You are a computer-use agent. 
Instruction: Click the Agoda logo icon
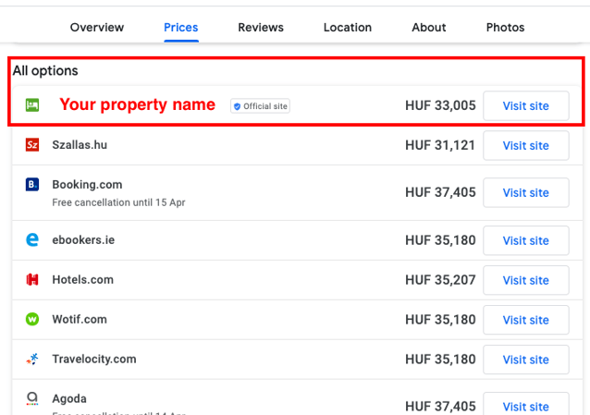(32, 398)
